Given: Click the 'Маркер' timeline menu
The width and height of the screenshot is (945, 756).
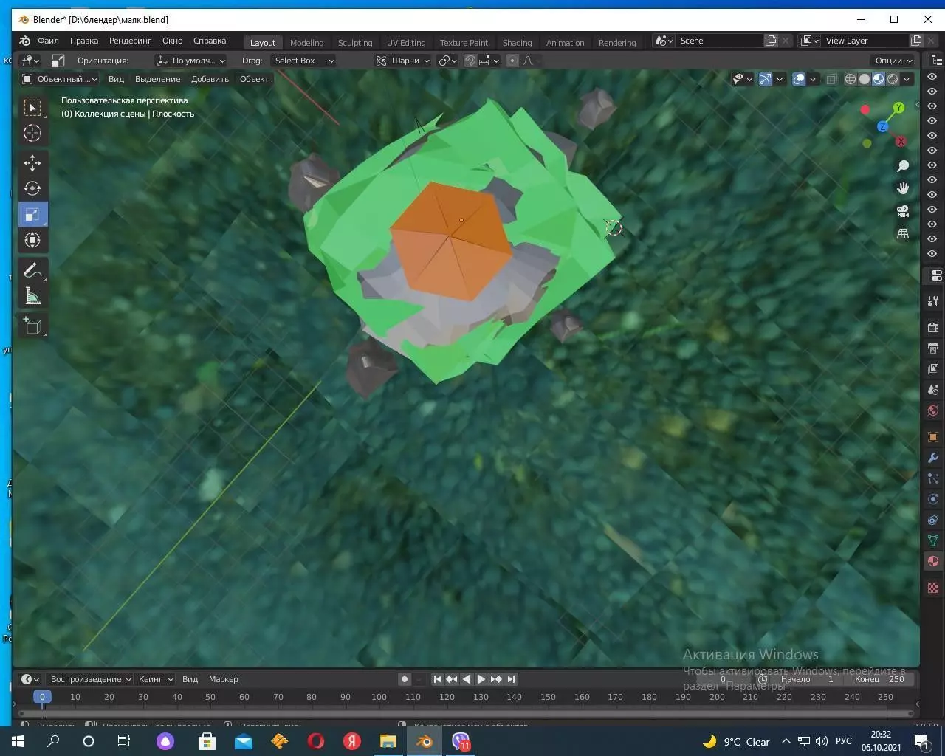Looking at the screenshot, I should click(224, 679).
